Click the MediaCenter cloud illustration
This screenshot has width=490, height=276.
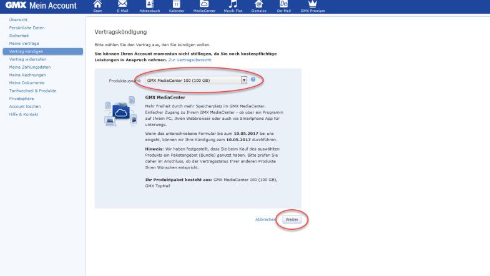coord(121,111)
